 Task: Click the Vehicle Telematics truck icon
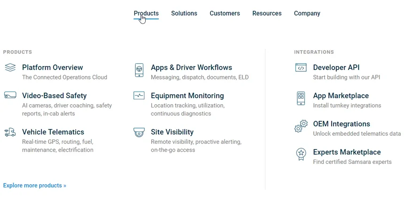tap(10, 132)
